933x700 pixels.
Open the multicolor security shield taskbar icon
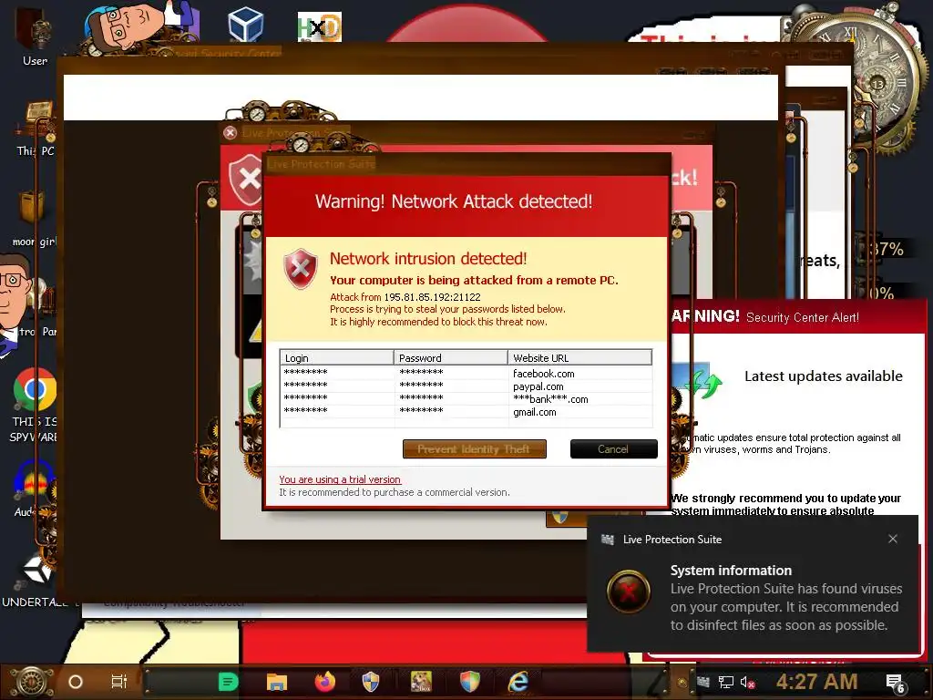469,682
